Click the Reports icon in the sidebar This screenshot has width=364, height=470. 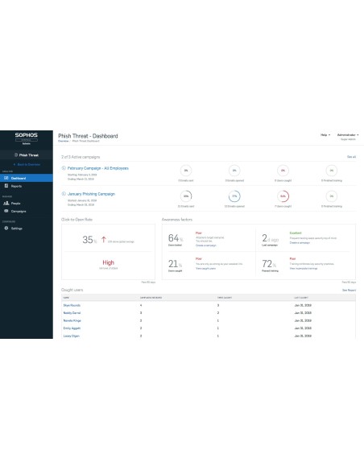click(x=6, y=186)
